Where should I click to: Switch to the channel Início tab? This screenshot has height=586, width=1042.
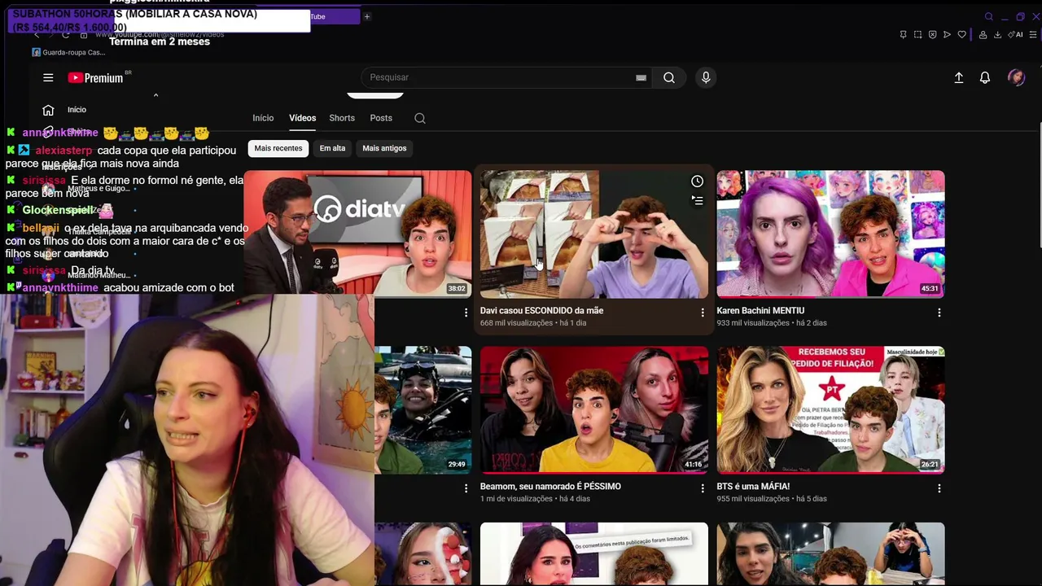pos(263,118)
